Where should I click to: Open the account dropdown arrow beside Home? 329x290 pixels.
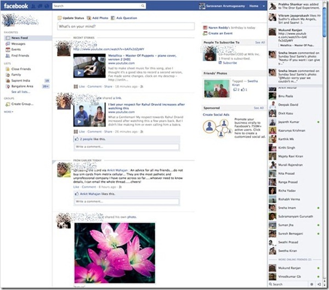point(263,5)
